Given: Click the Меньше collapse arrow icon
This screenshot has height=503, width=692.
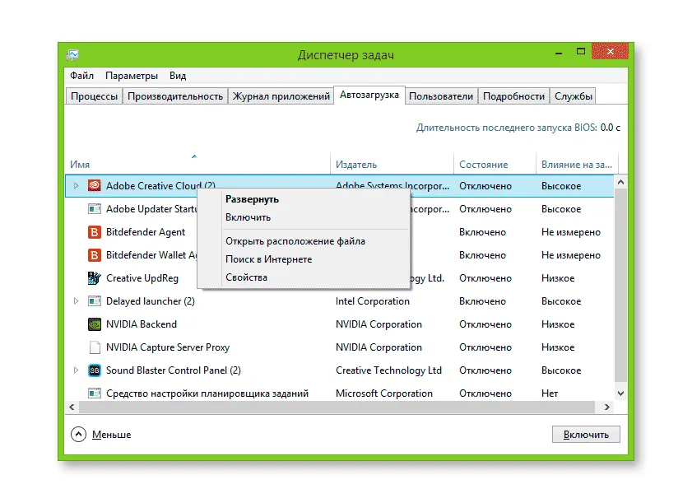Looking at the screenshot, I should (78, 435).
